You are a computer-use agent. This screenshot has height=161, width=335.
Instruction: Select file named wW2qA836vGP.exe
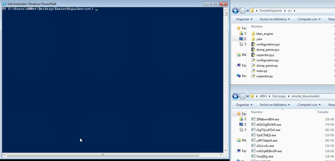269,151
